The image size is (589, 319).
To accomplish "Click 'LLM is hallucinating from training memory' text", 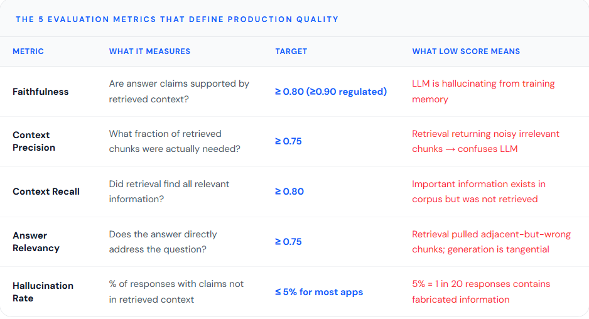I will coord(483,91).
